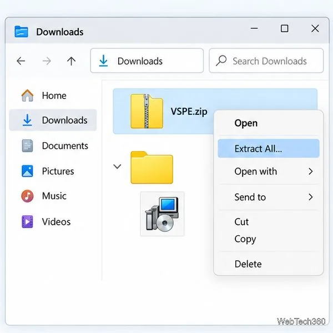Go forward with the right arrow
333x333 pixels.
[47, 61]
